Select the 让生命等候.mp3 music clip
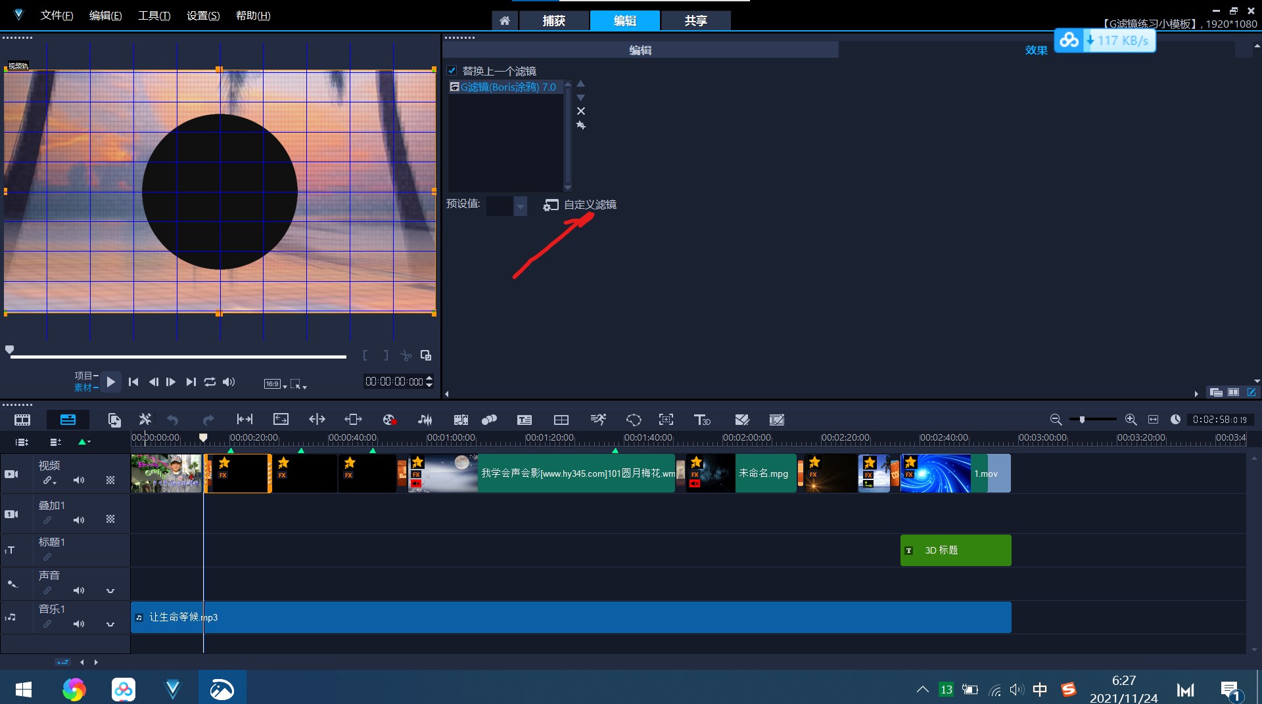The width and height of the screenshot is (1262, 704). click(x=571, y=617)
